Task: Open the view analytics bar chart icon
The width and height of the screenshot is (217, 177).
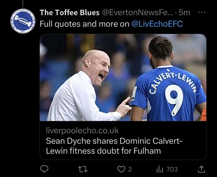Action: (x=160, y=170)
